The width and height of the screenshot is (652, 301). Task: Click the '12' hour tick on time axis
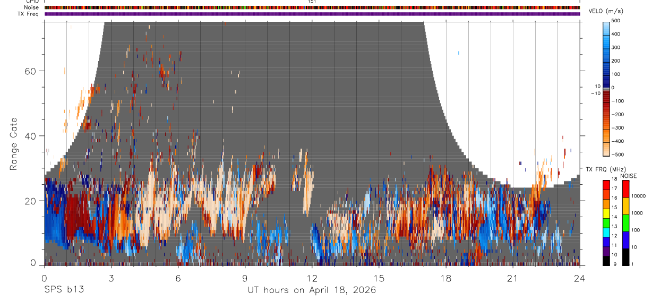(x=312, y=278)
